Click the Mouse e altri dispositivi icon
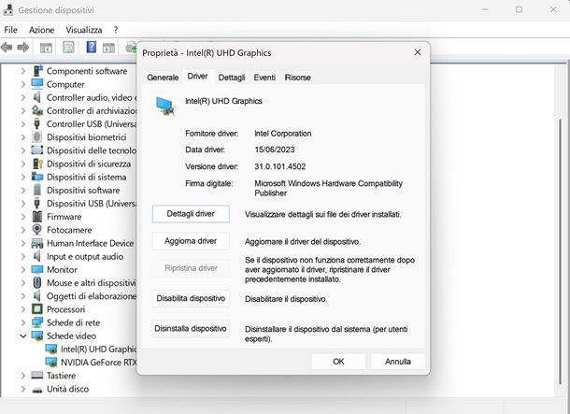The image size is (570, 414). pos(37,282)
